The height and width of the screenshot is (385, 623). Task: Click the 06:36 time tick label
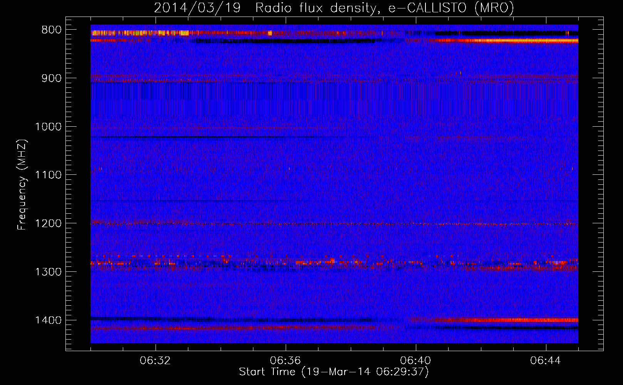285,361
